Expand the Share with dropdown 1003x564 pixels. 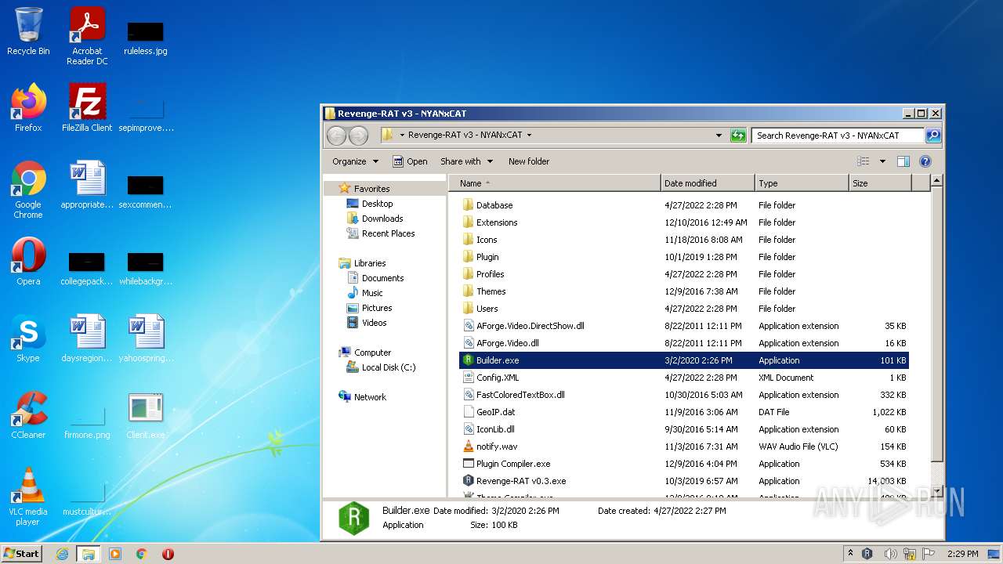(466, 161)
